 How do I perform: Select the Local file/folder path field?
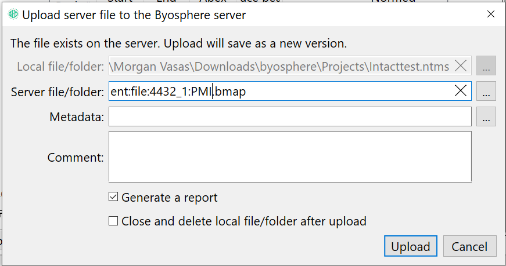coord(290,65)
